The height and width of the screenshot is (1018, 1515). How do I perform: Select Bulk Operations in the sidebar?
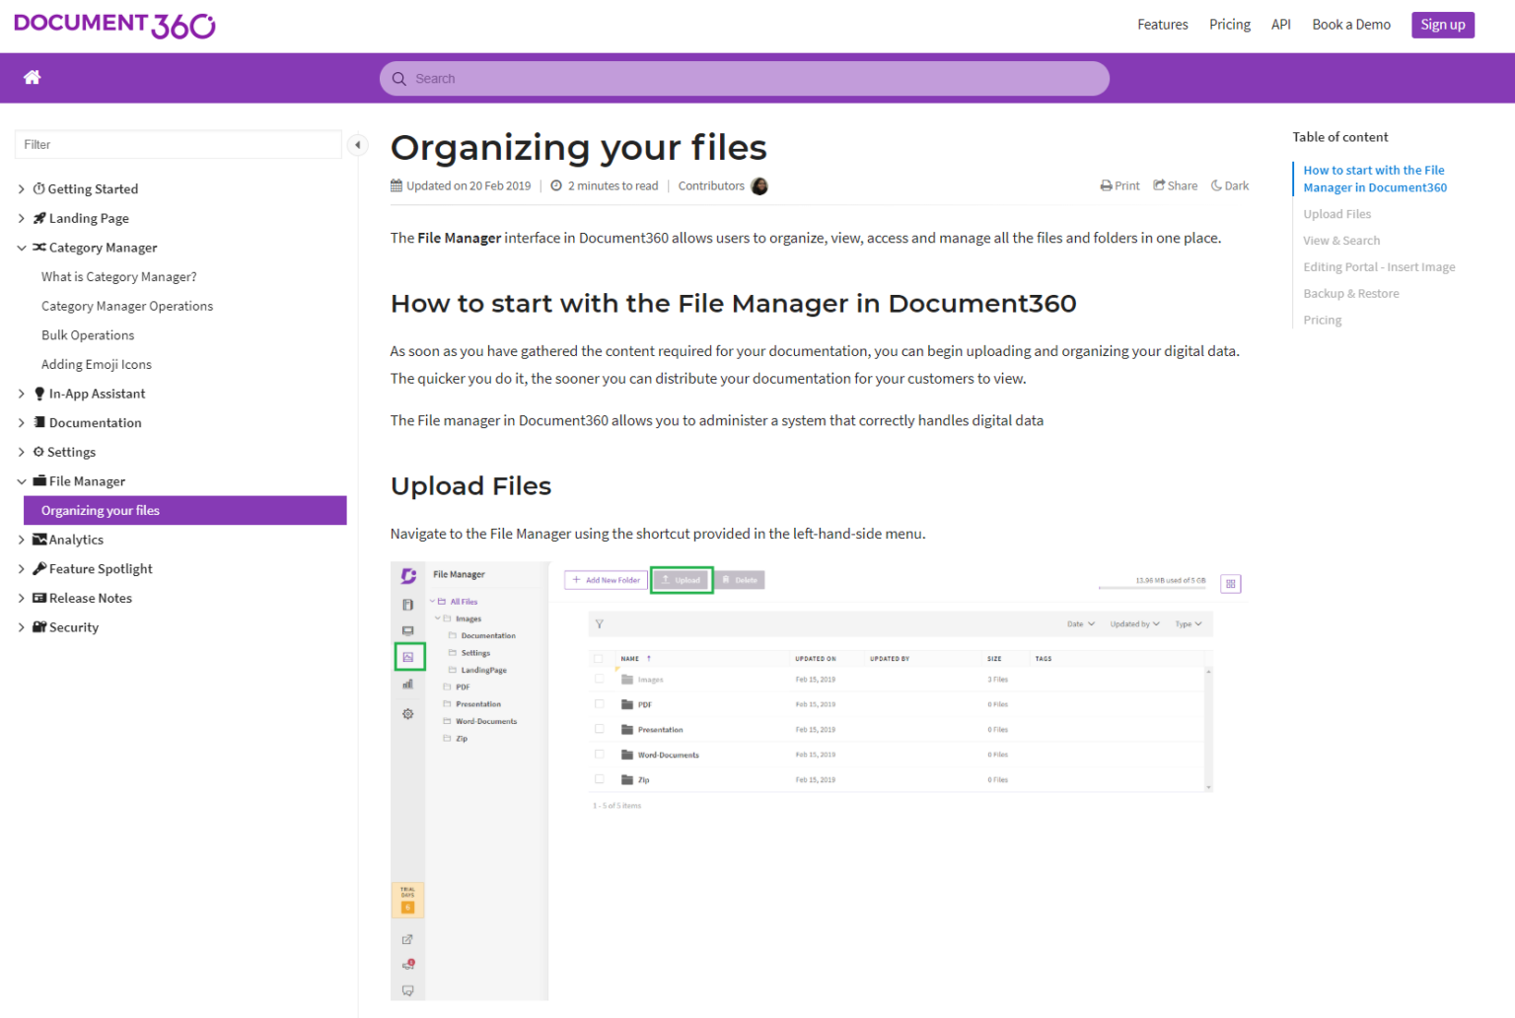point(88,334)
